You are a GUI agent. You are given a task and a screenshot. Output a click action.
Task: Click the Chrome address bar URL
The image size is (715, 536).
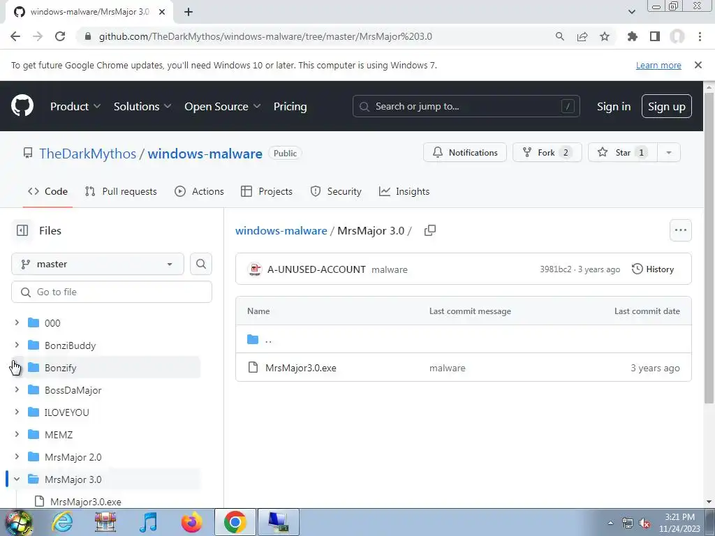coord(265,36)
